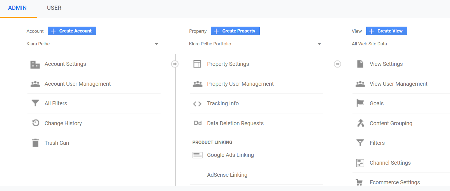Image resolution: width=450 pixels, height=191 pixels.
Task: Click the Goals flag icon
Action: click(x=360, y=103)
